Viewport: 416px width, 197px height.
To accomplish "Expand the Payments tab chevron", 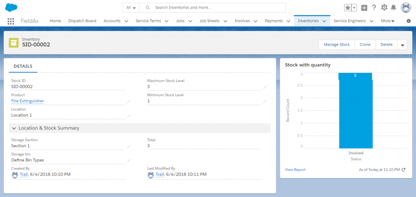I will pyautogui.click(x=288, y=21).
